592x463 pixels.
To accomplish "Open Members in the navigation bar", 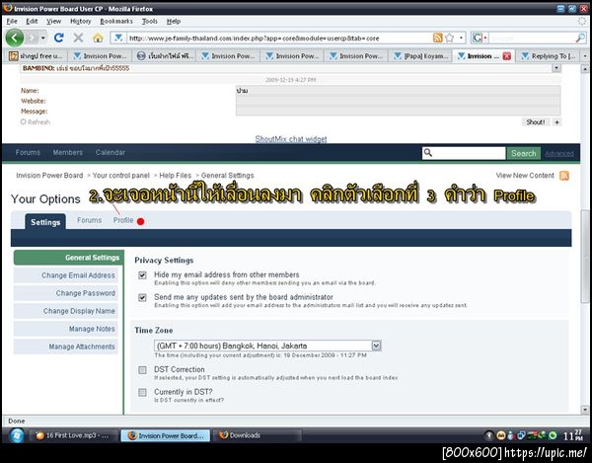I will point(67,153).
